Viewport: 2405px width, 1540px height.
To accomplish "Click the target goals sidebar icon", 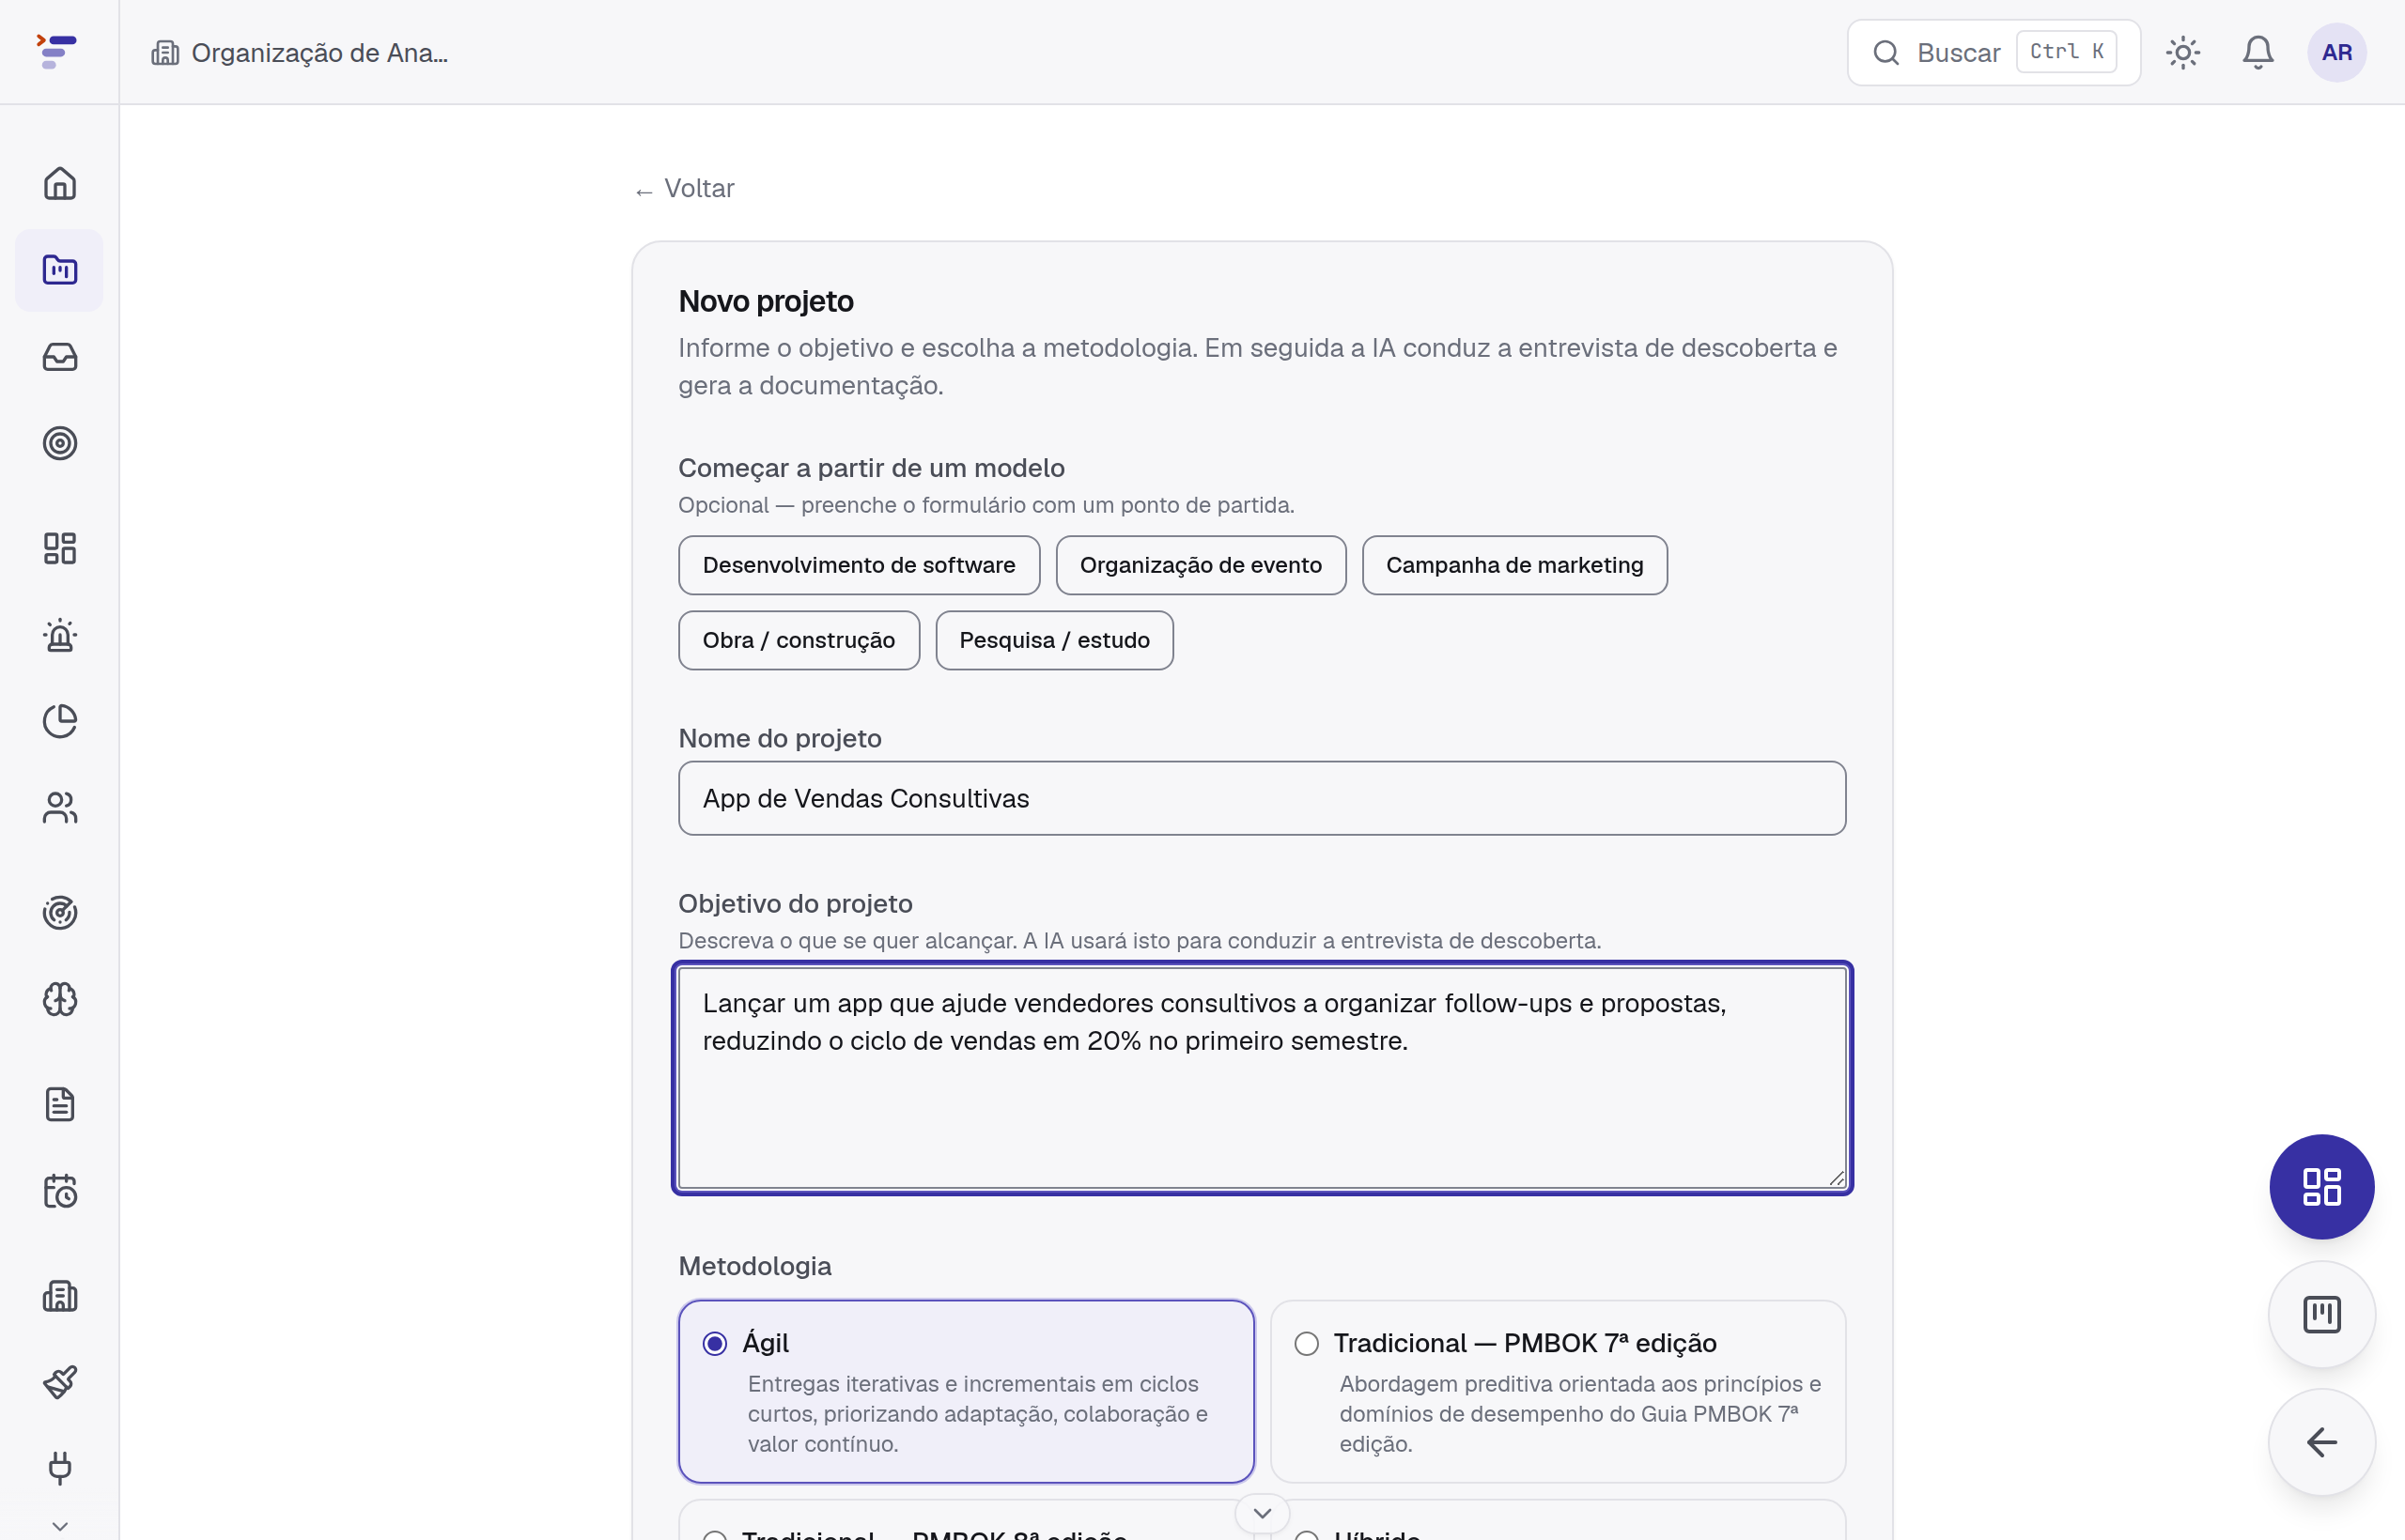I will (x=60, y=443).
